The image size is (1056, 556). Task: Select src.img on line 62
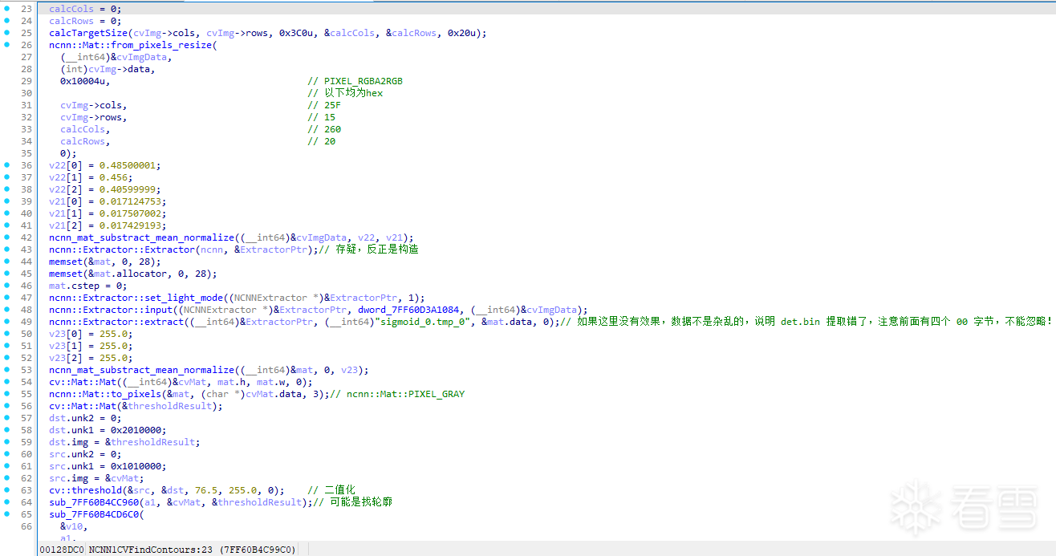click(68, 478)
